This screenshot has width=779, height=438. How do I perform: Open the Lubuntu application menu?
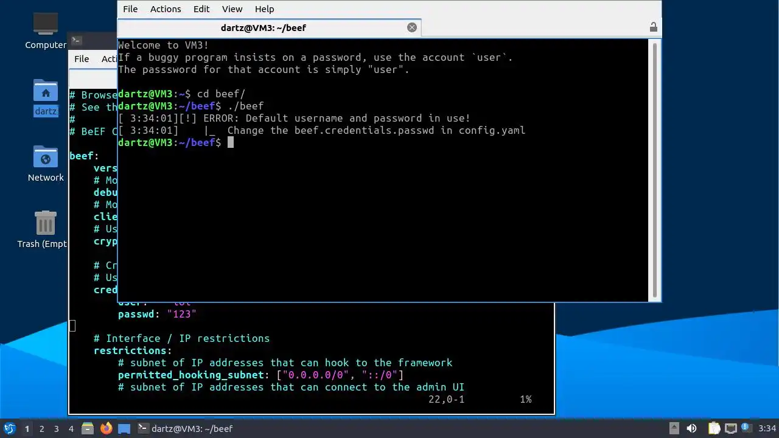click(9, 428)
